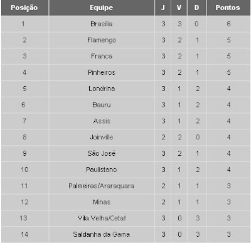Screen dimensions: 251x243
Task: Click the Joinville team name
Action: pos(102,137)
